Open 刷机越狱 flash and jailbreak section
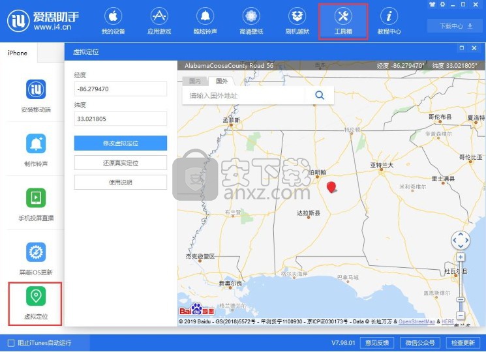The height and width of the screenshot is (352, 486). point(297,21)
